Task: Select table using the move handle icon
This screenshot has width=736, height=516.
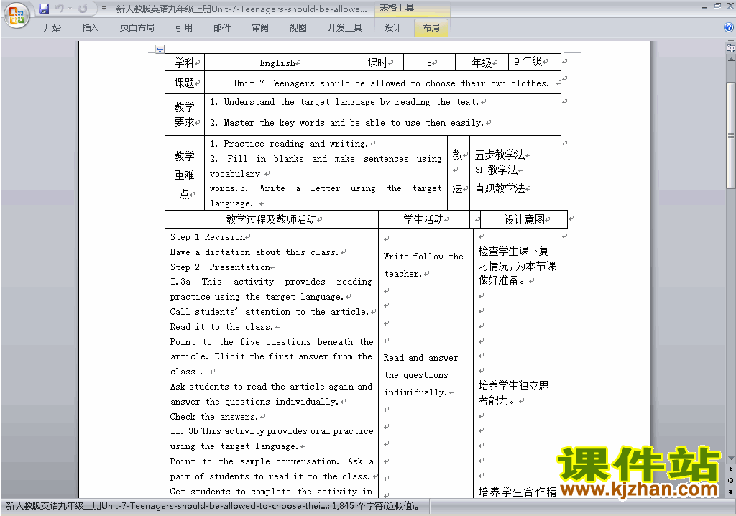Action: pos(160,49)
